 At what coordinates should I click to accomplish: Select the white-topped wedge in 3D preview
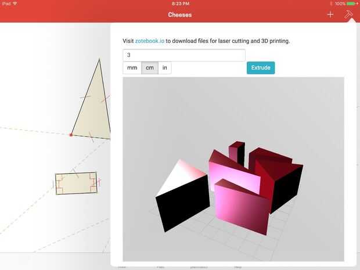point(182,195)
